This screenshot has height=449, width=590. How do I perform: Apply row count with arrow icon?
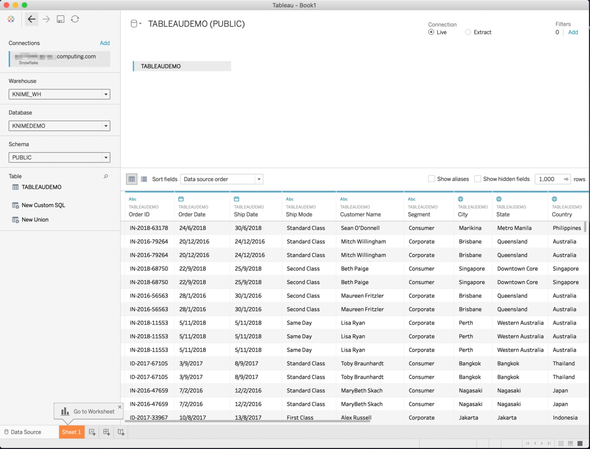pos(566,179)
